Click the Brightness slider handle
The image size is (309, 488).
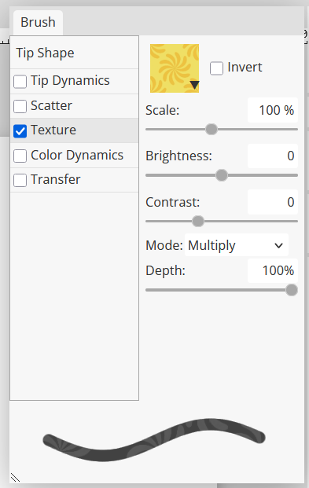click(x=222, y=175)
